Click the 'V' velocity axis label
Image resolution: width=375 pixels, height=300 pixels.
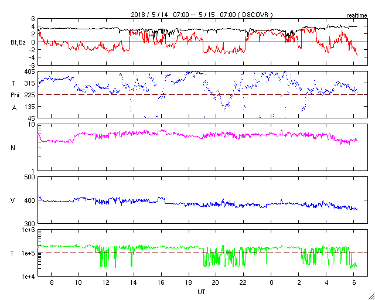pyautogui.click(x=13, y=200)
